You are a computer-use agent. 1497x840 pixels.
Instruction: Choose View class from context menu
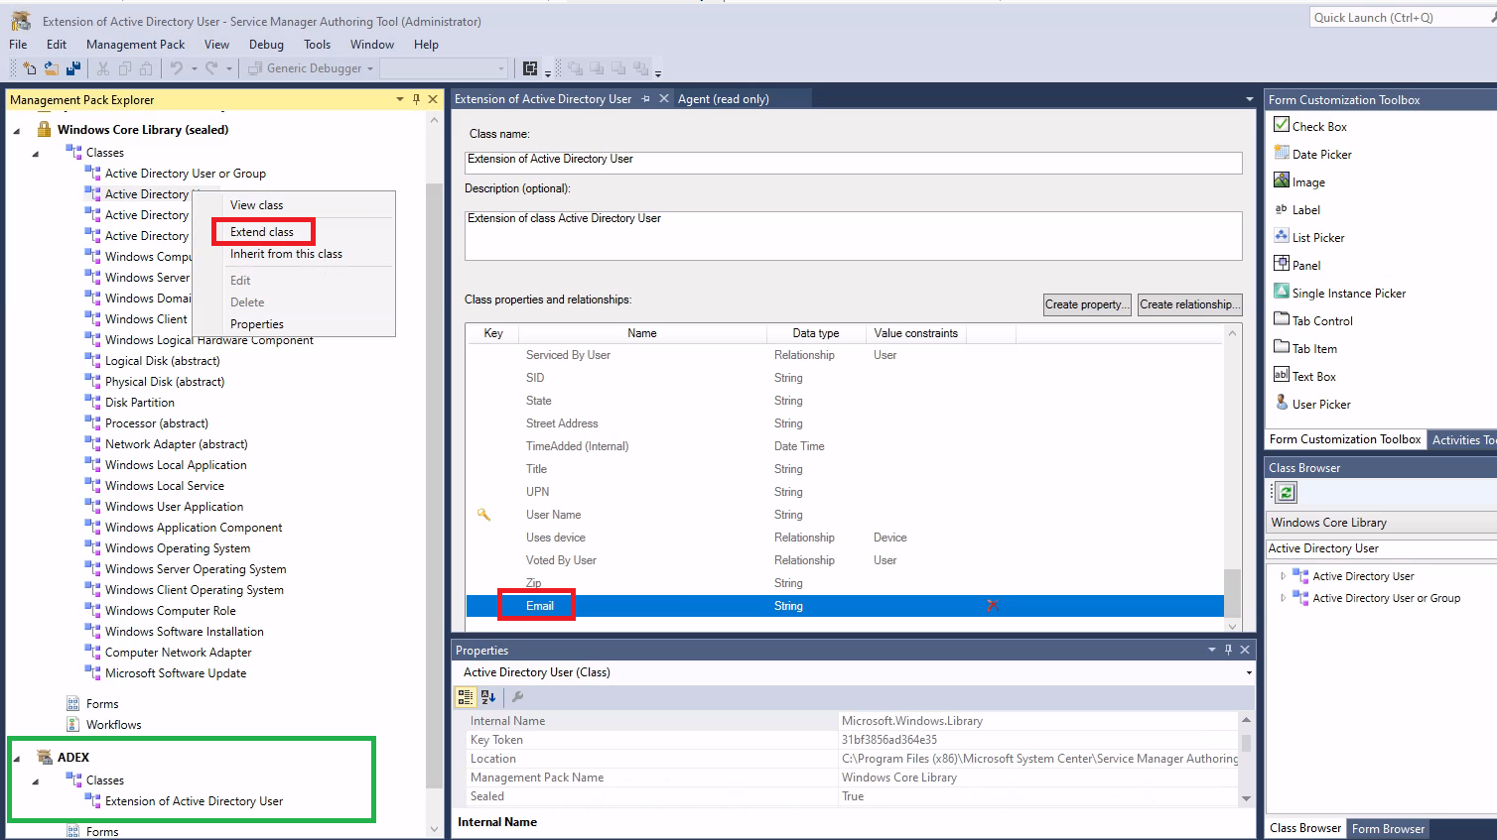(256, 205)
